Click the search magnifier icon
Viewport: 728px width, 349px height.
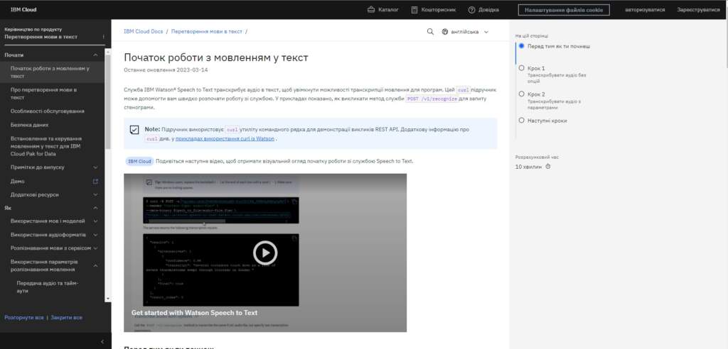tap(430, 31)
